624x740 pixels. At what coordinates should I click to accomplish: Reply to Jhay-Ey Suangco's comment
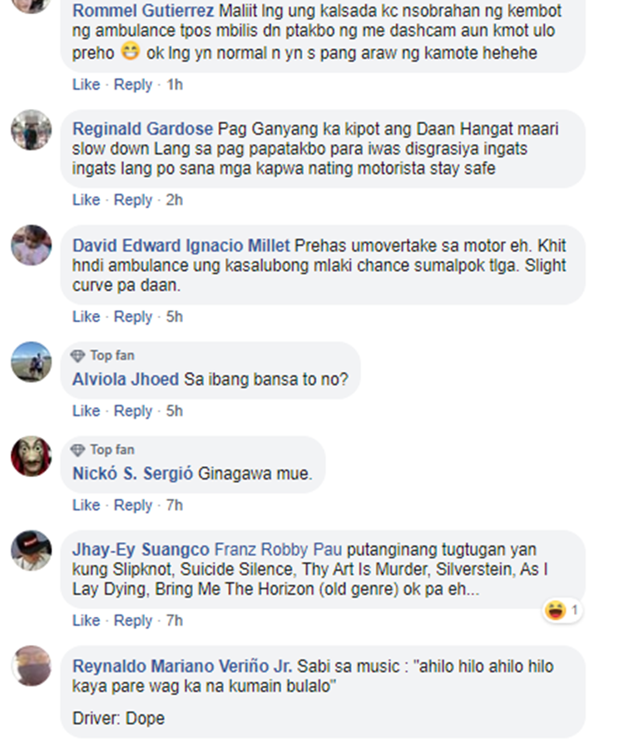click(133, 621)
